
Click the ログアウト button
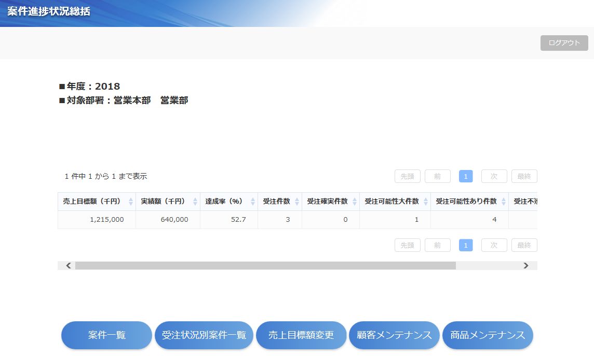564,43
